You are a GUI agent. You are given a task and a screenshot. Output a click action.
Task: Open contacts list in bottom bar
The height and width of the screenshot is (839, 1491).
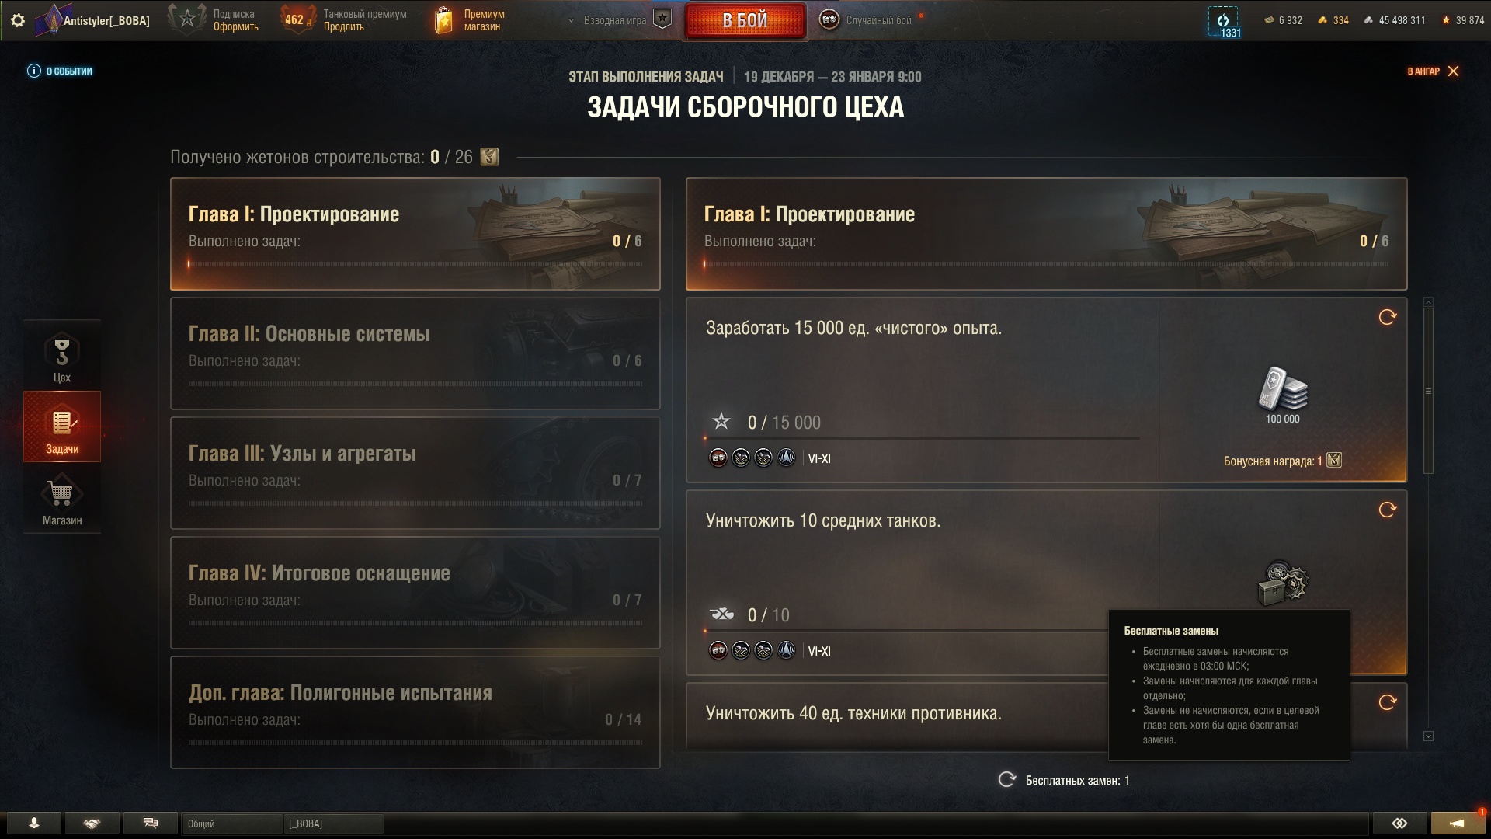point(34,823)
